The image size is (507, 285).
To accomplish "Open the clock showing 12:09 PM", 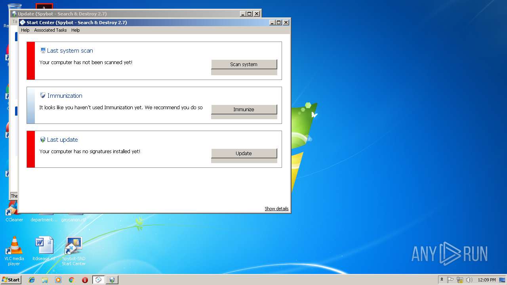I will [486, 280].
